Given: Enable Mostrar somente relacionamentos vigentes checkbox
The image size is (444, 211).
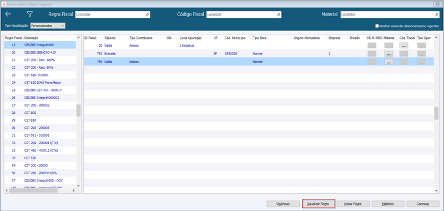Looking at the screenshot, I should click(377, 26).
